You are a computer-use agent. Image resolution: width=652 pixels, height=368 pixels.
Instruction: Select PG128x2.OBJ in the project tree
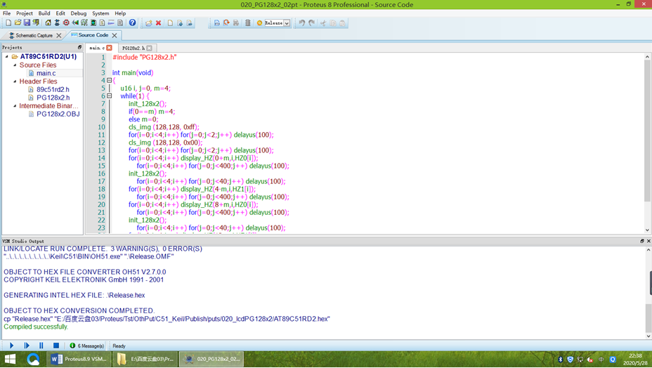pos(58,114)
